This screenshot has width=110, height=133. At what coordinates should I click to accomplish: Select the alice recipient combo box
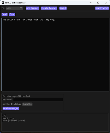(x=14, y=8)
